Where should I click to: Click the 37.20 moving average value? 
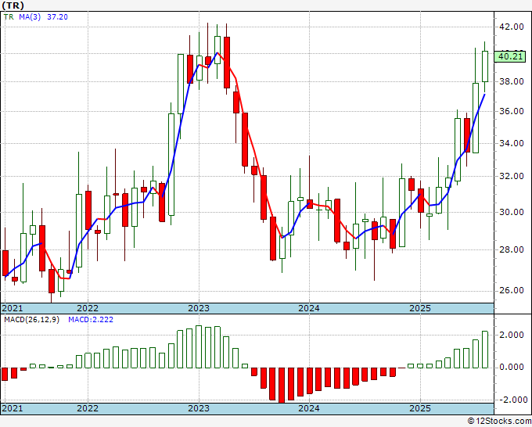click(57, 17)
